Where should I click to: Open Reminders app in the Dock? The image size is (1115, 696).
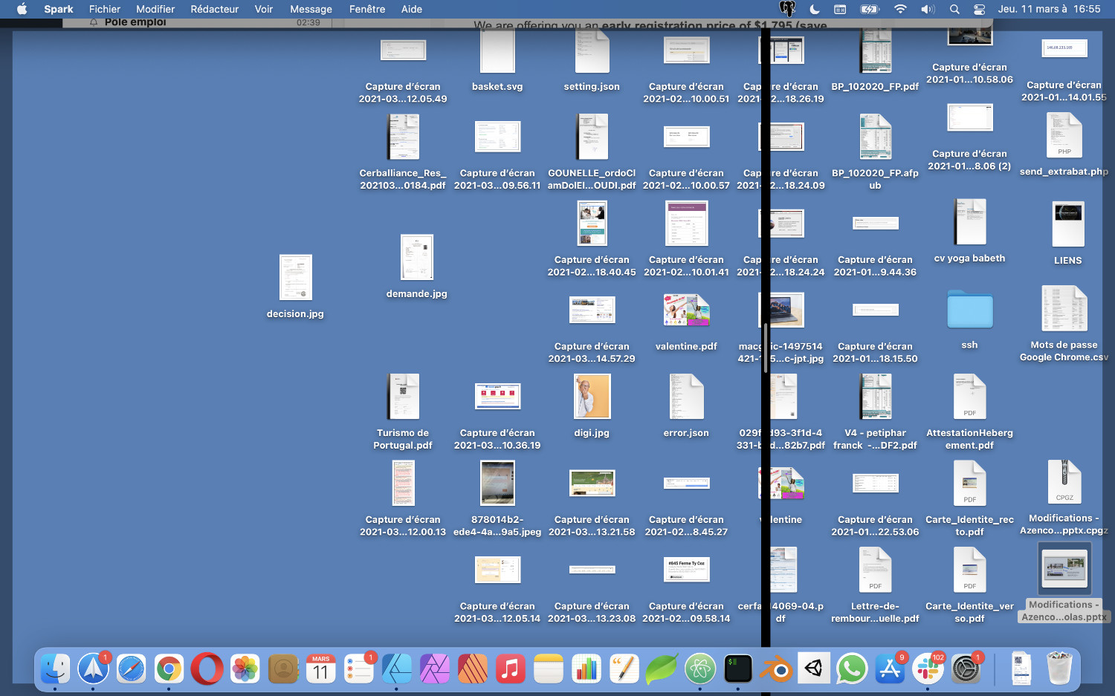tap(359, 669)
